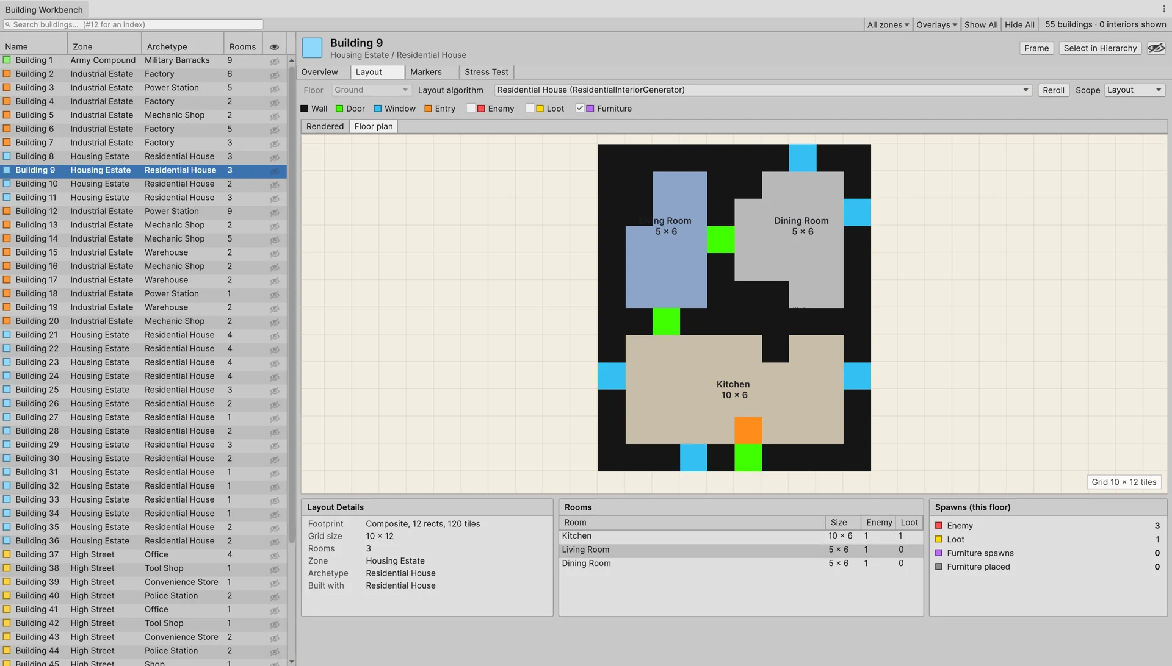Click the Door legend green square

click(339, 109)
